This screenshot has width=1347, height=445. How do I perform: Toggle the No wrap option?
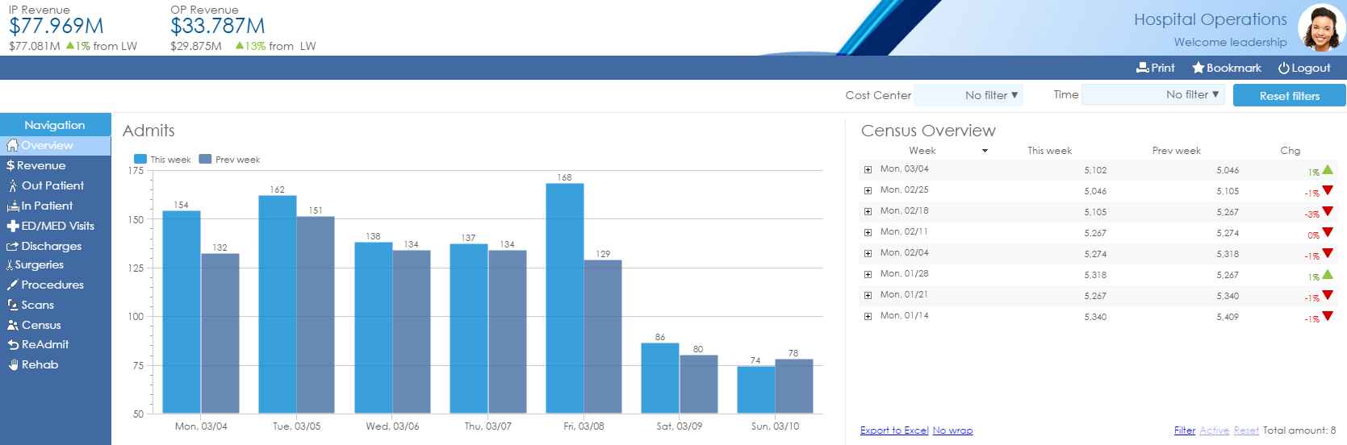coord(952,430)
